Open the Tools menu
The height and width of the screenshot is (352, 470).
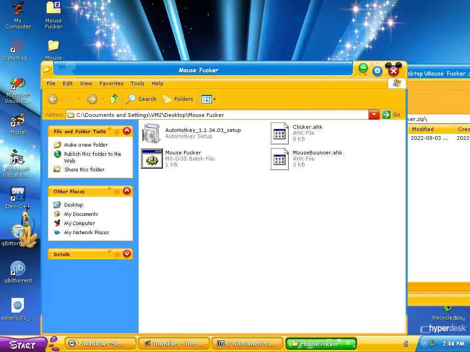(138, 83)
